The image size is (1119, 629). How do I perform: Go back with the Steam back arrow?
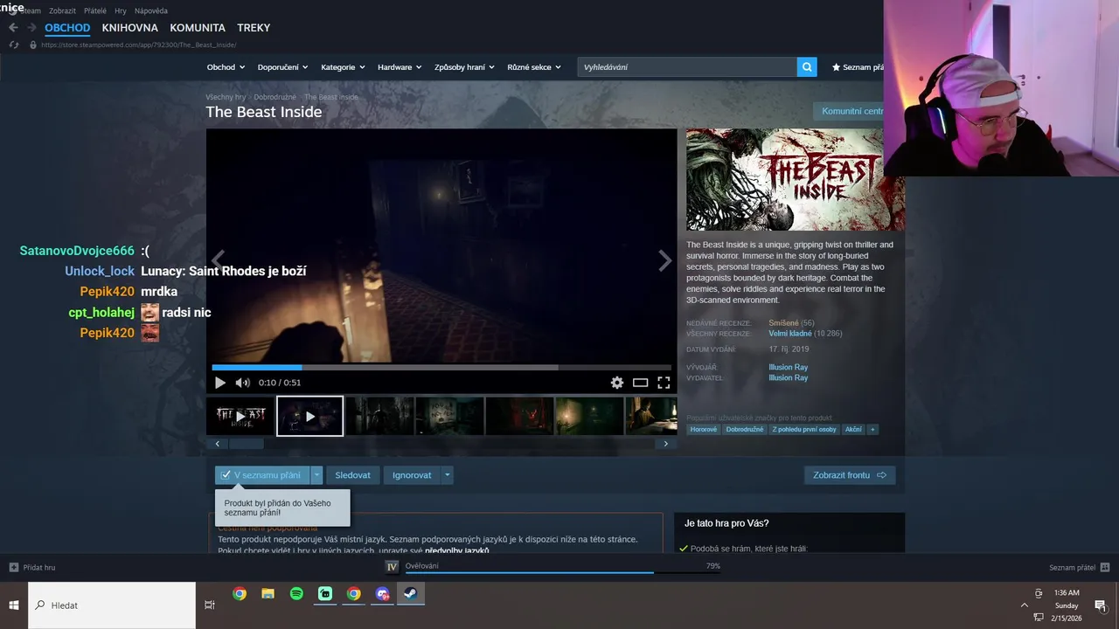[x=13, y=28]
